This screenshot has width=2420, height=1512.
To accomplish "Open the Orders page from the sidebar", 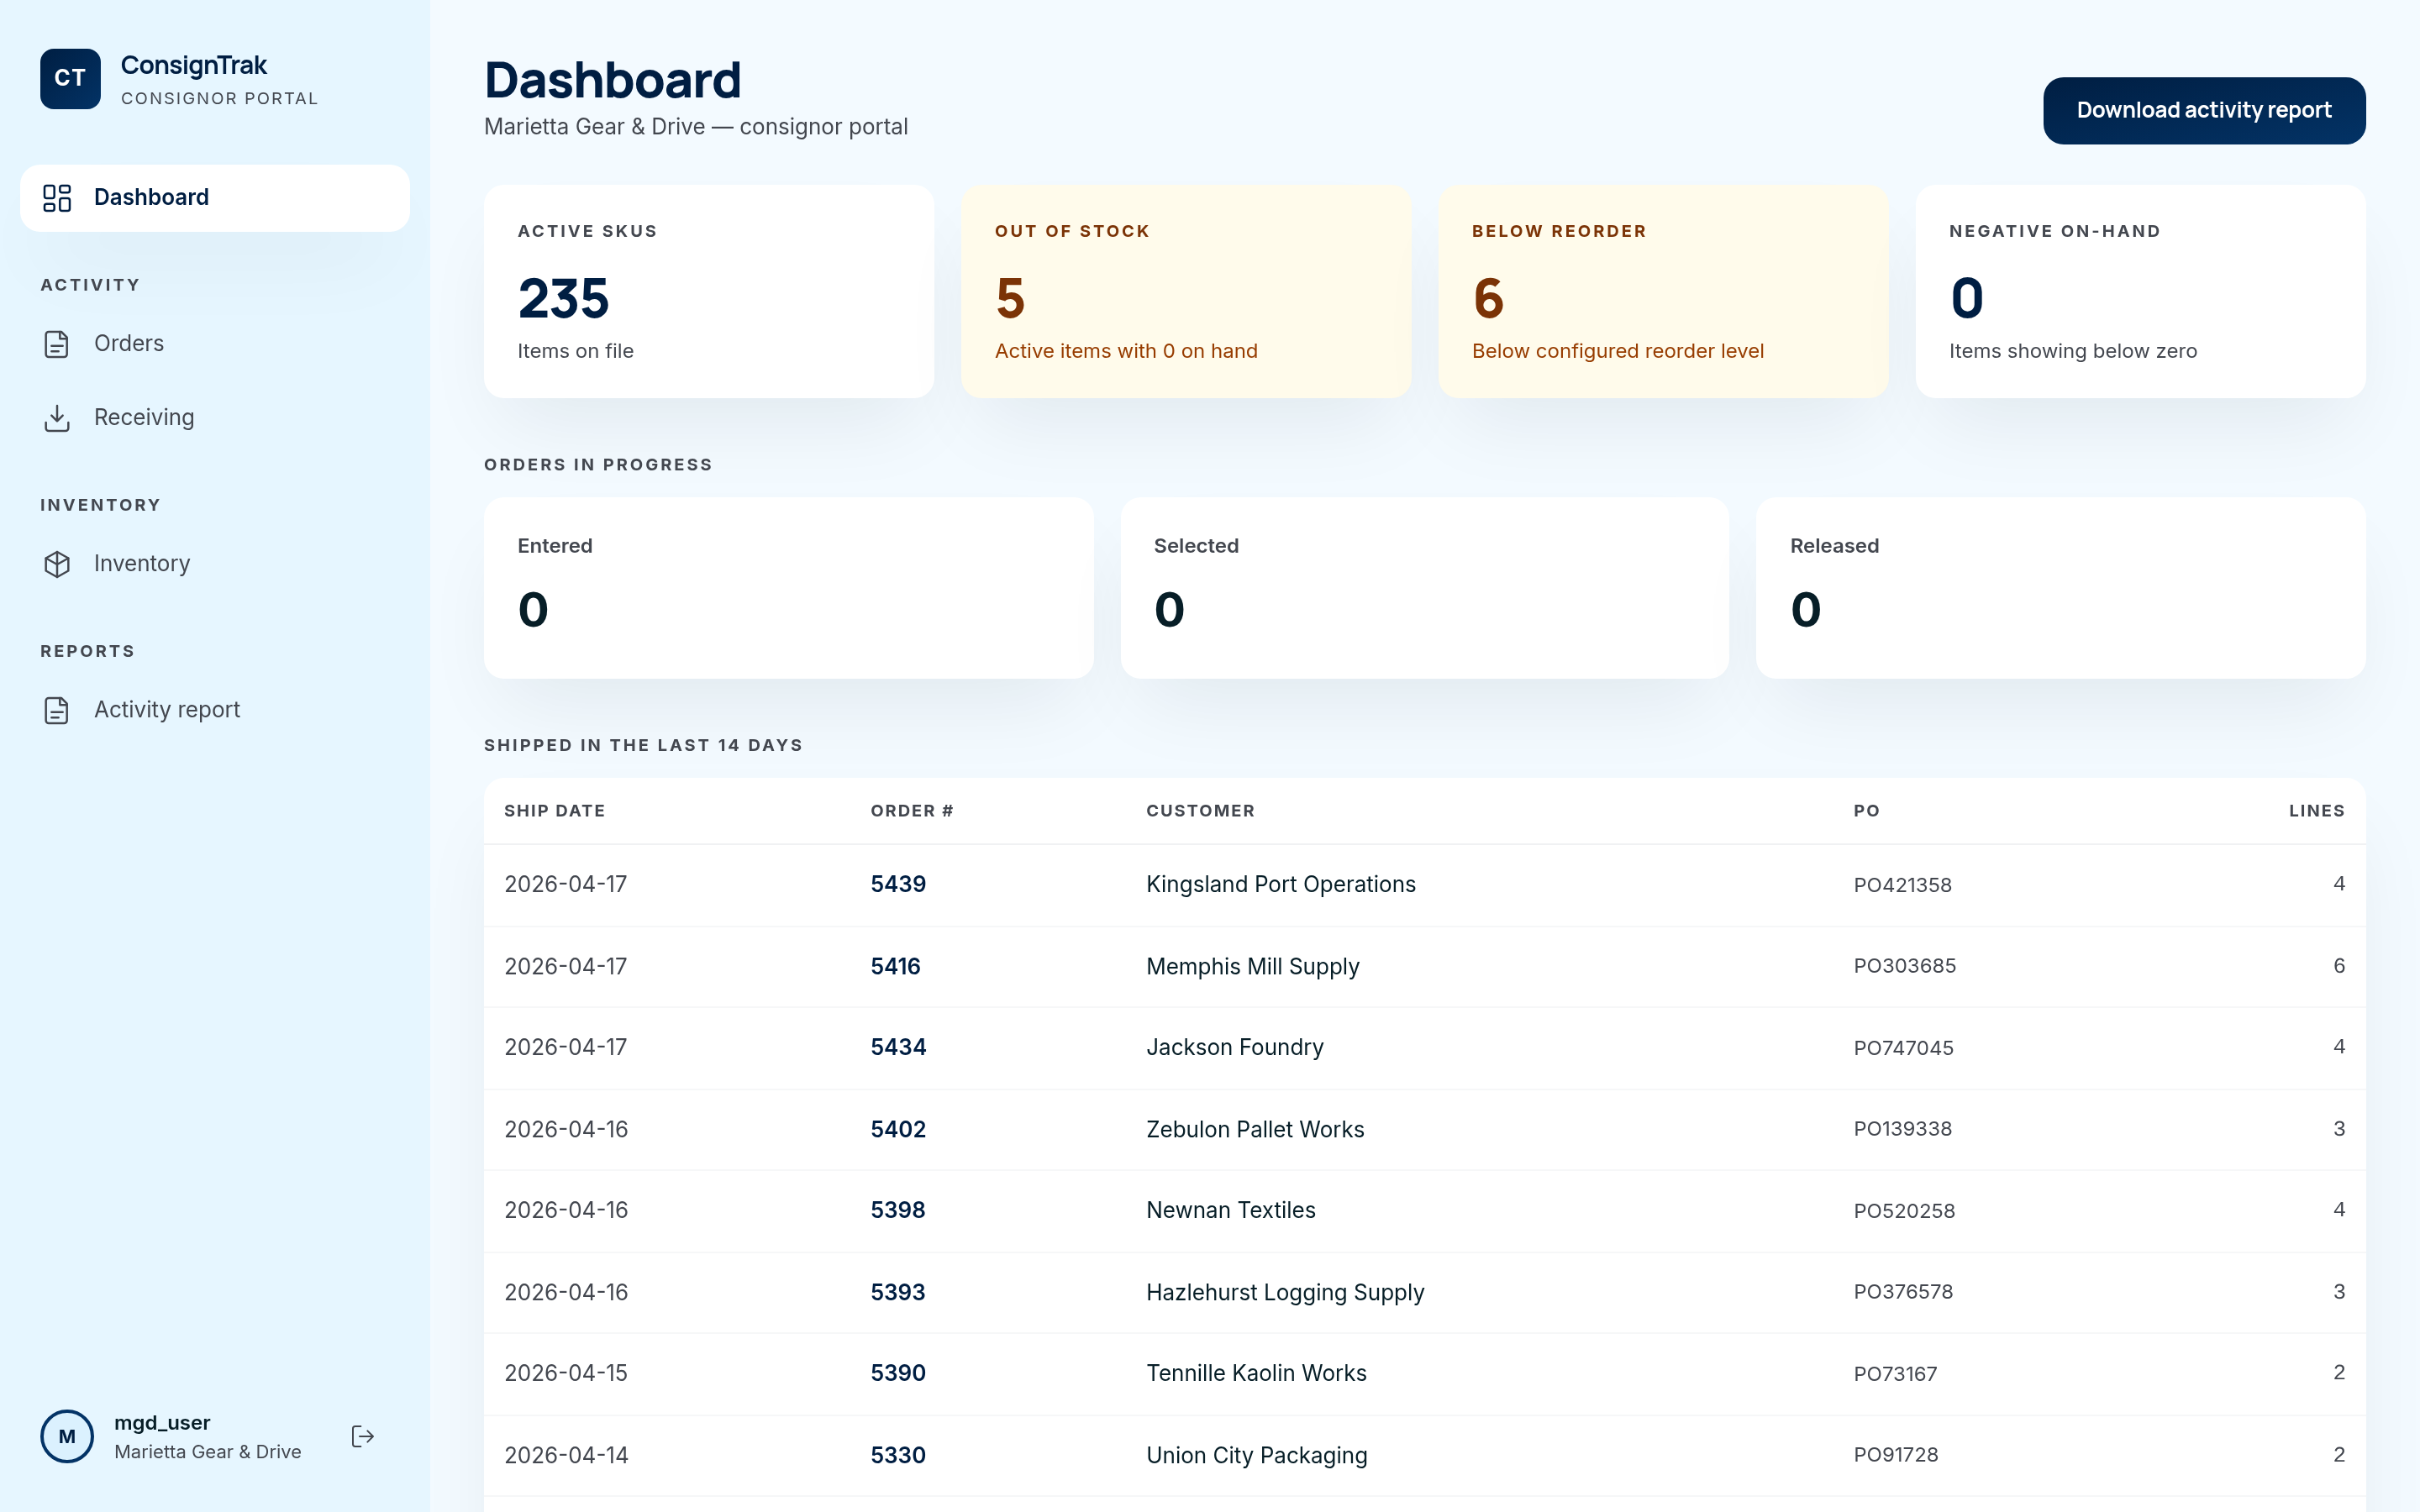I will click(129, 343).
